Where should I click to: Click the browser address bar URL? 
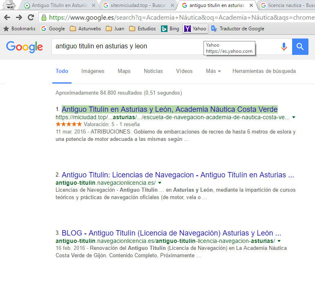(x=181, y=18)
